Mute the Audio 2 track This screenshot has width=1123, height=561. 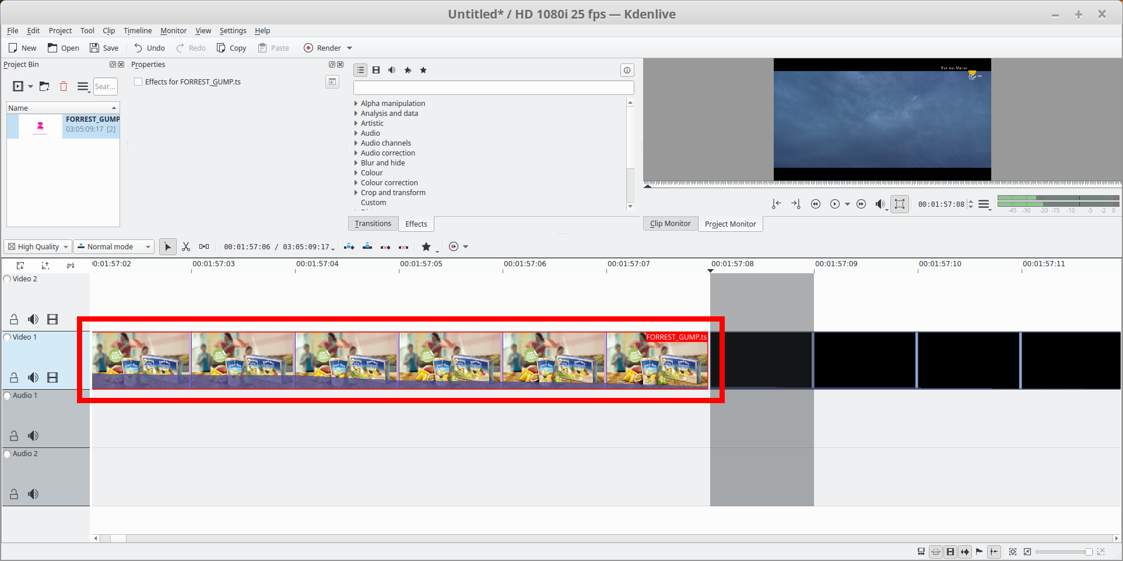pos(33,494)
